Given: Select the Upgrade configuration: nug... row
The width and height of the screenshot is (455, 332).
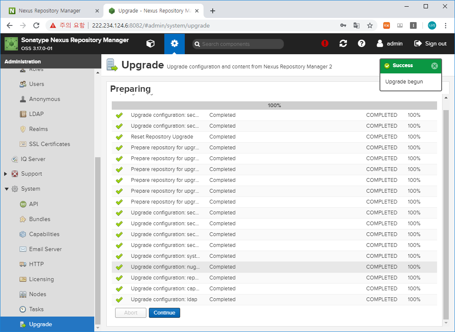Looking at the screenshot, I should tap(274, 267).
